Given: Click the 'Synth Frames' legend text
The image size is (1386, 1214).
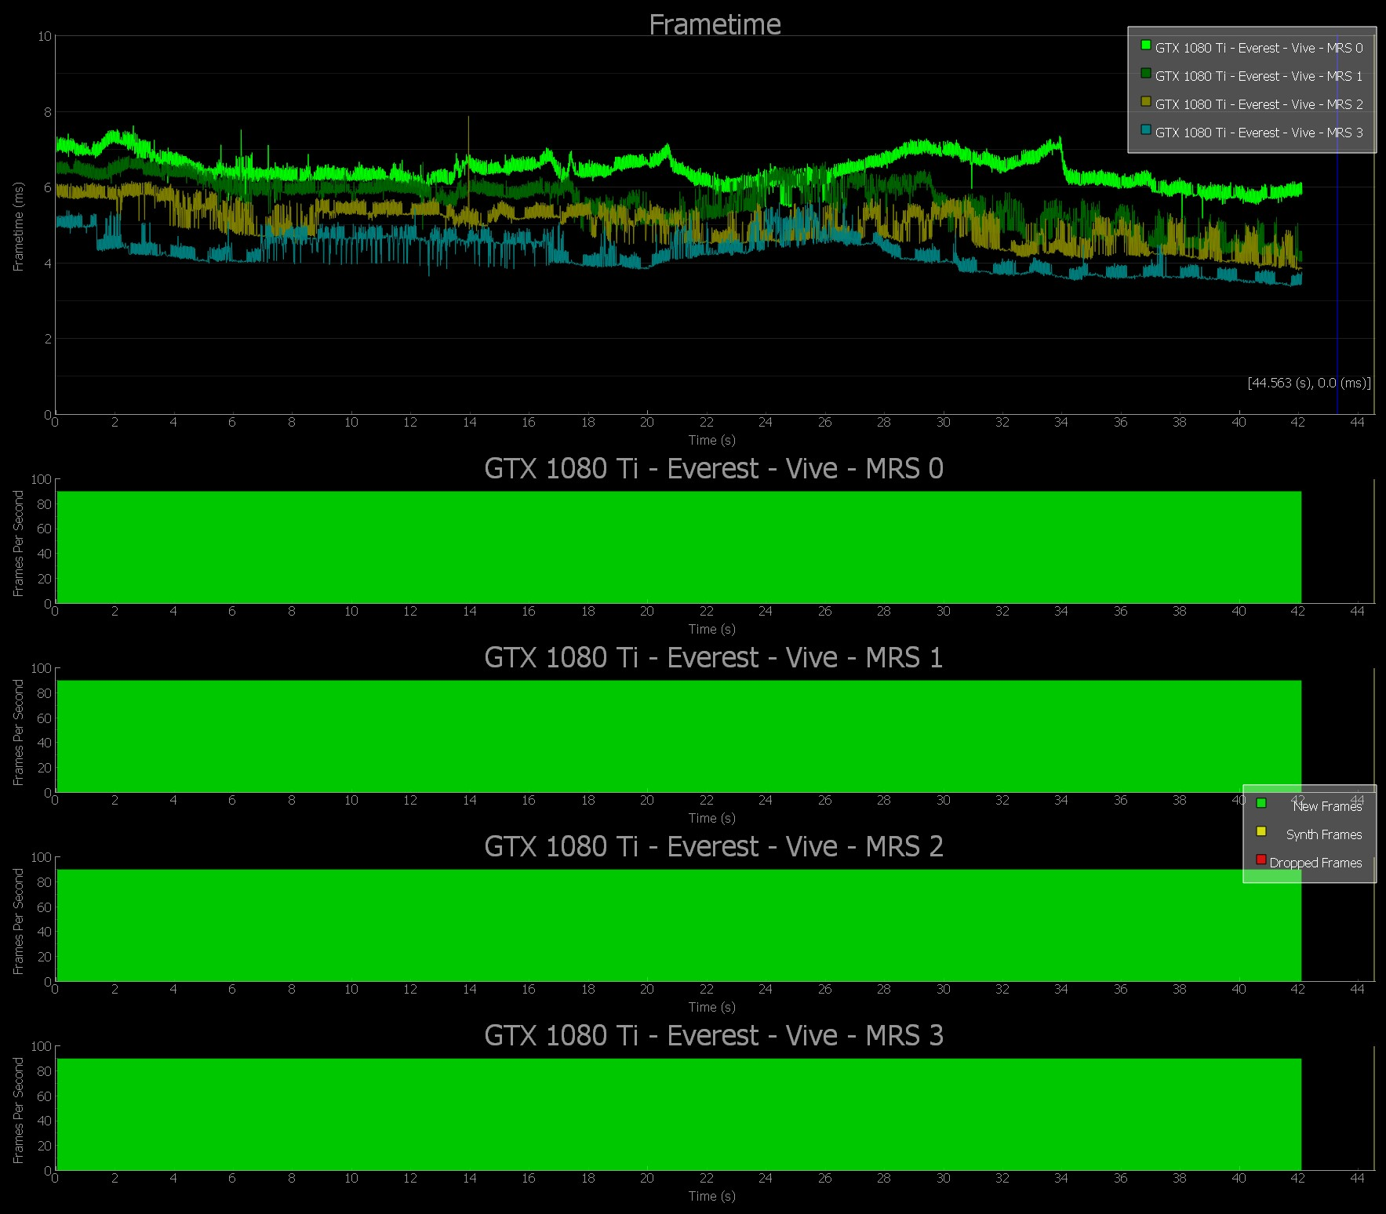Looking at the screenshot, I should [x=1323, y=834].
